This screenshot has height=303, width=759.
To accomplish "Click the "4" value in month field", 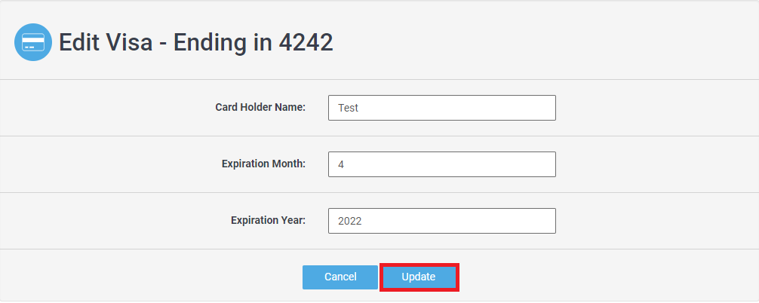I will coord(341,164).
